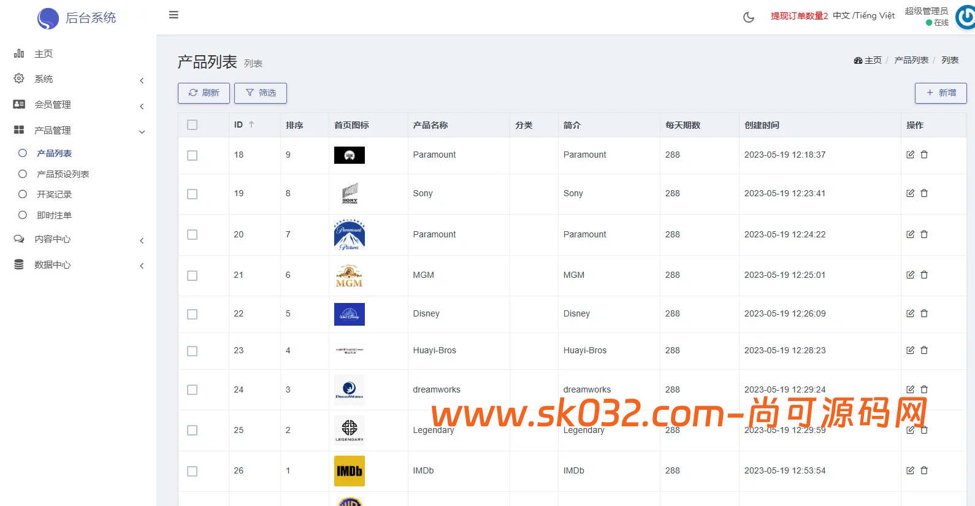Edit the IMDb product row

(911, 470)
